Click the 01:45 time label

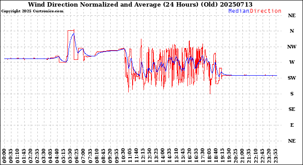click(x=24, y=156)
